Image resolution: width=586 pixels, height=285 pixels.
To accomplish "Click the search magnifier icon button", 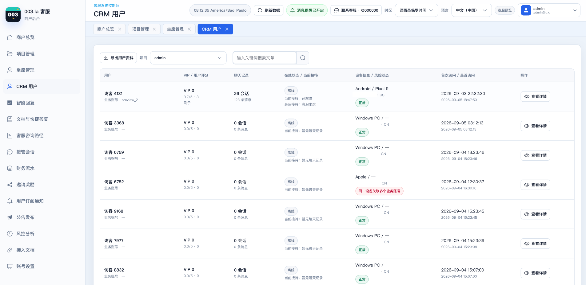I will click(303, 58).
